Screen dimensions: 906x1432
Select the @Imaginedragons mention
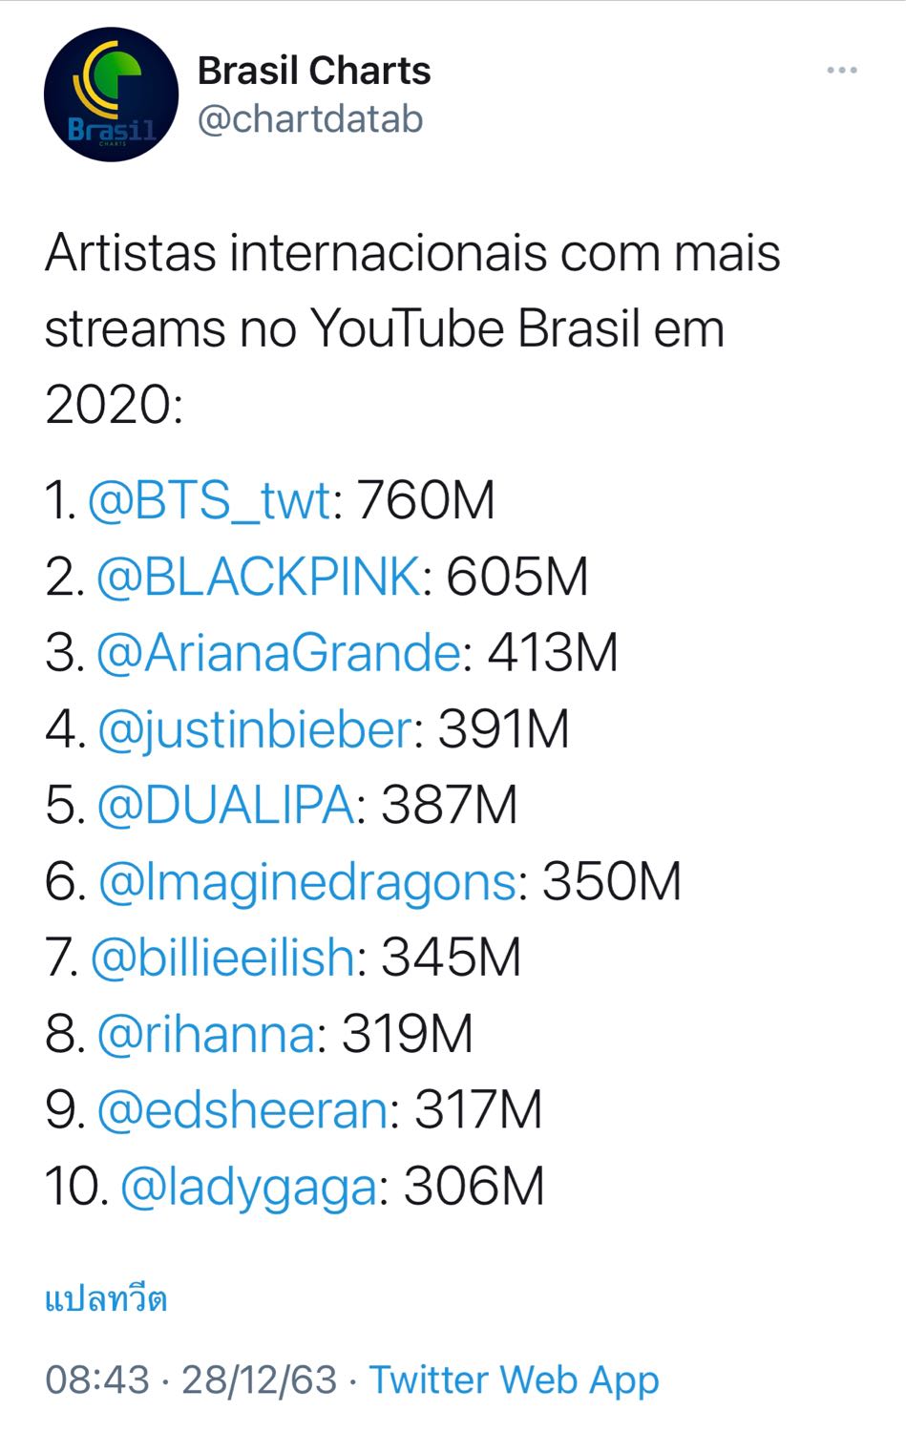tap(306, 881)
